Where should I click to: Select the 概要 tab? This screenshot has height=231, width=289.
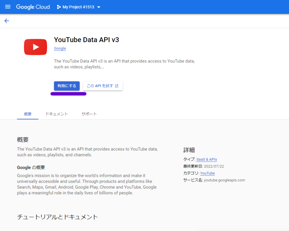click(x=27, y=114)
